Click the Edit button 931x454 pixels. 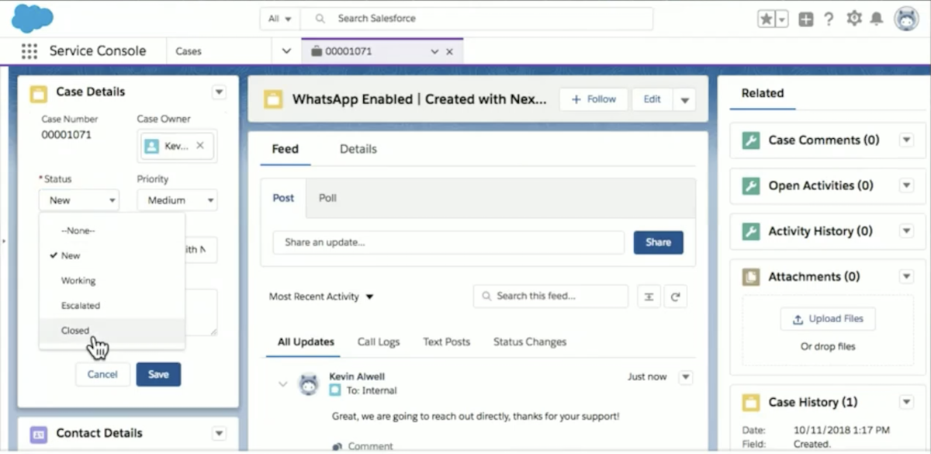point(652,99)
